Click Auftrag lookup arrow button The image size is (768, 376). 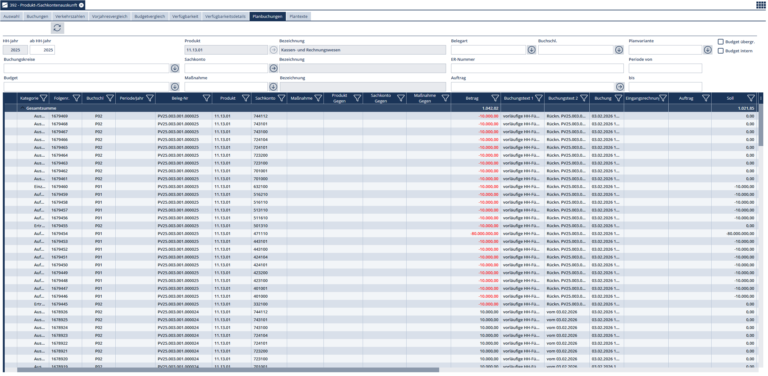[x=620, y=87]
